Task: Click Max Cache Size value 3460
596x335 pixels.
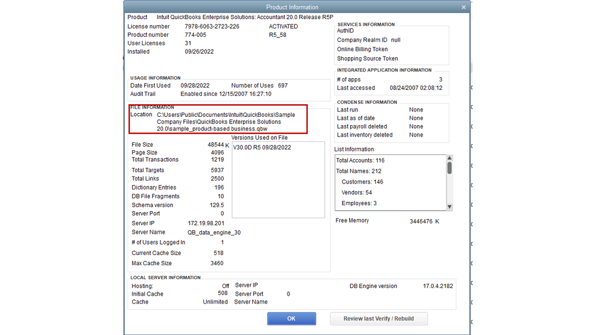Action: pos(217,263)
